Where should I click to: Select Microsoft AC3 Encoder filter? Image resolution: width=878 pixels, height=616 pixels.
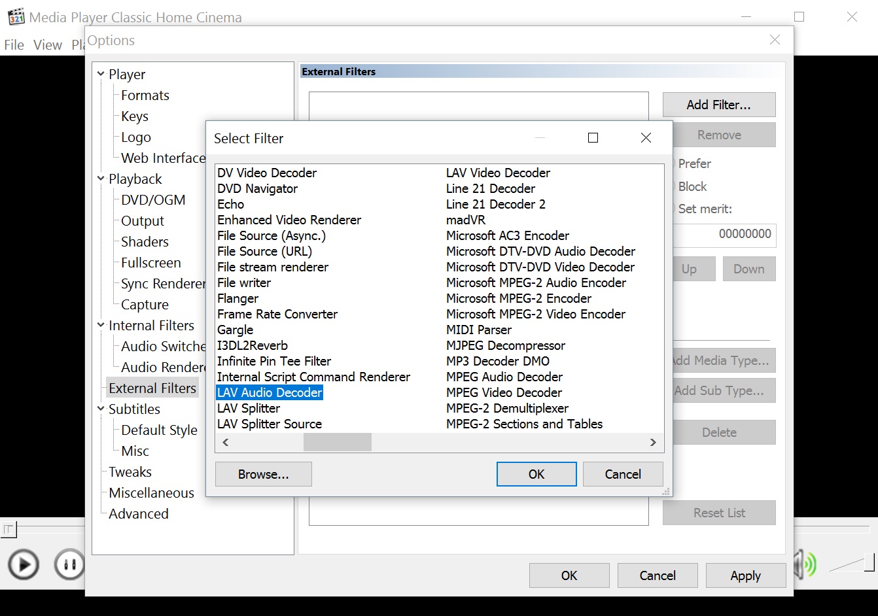click(x=508, y=235)
